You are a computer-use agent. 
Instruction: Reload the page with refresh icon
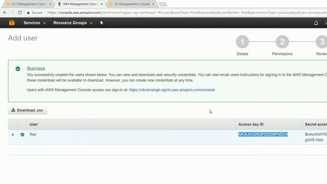point(20,12)
